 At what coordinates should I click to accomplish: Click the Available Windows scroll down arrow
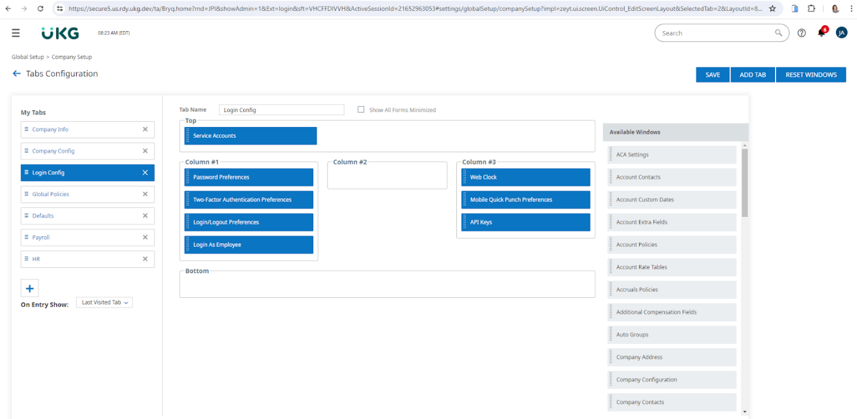pos(744,412)
